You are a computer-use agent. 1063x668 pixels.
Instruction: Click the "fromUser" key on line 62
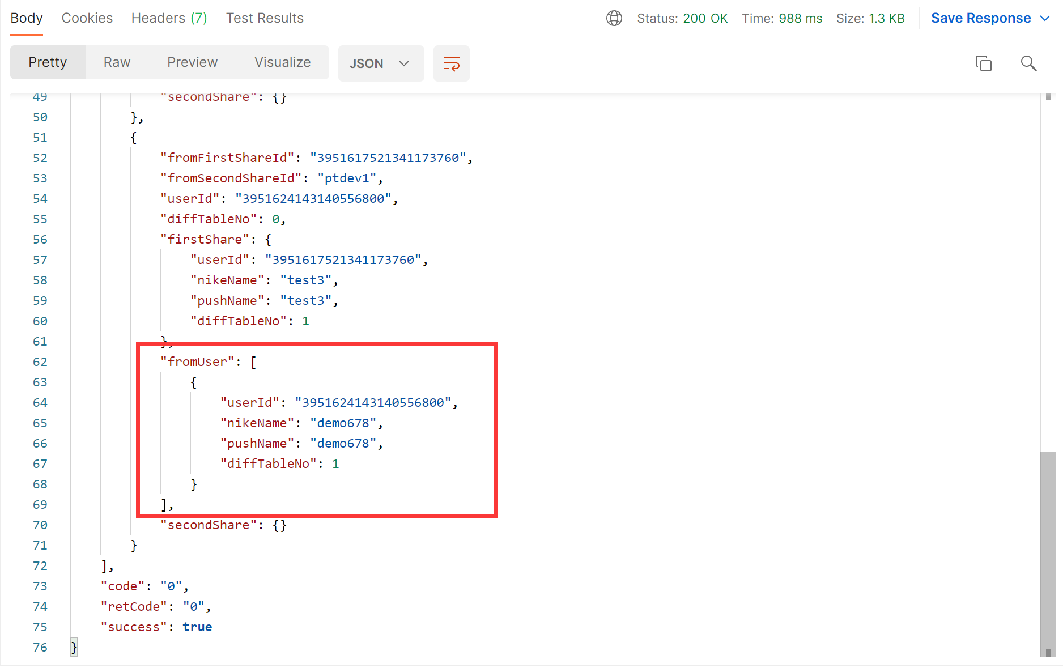pos(198,361)
